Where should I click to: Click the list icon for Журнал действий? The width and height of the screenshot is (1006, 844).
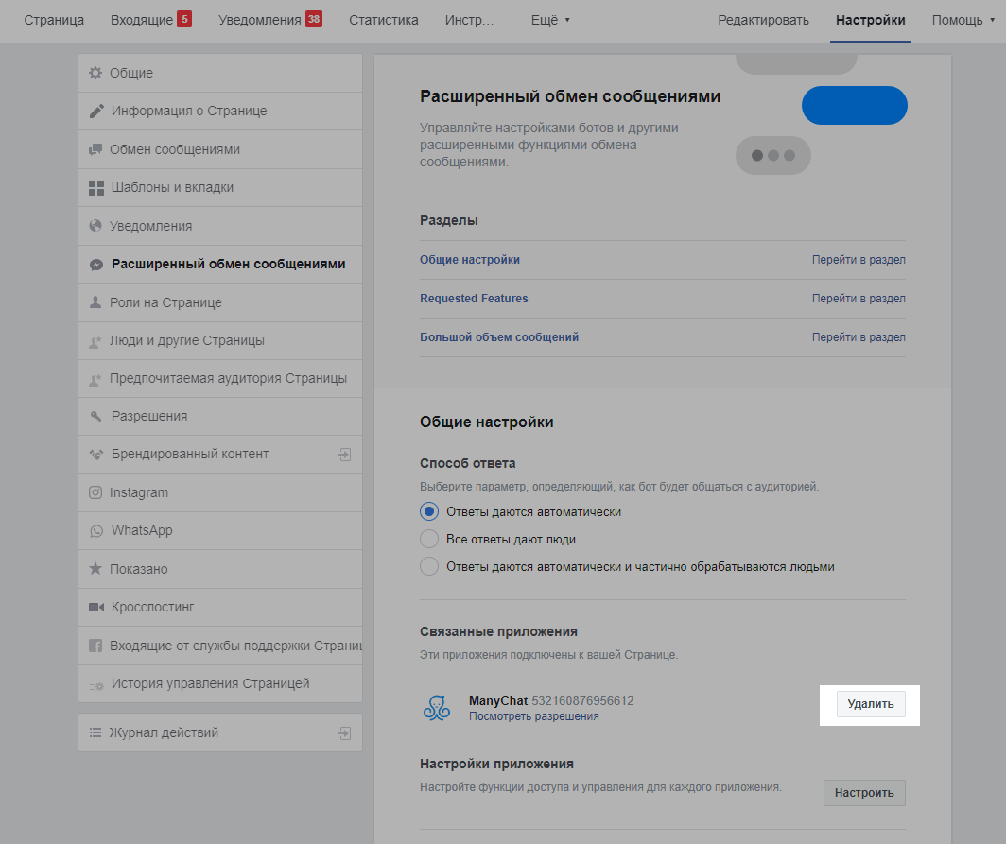point(95,732)
